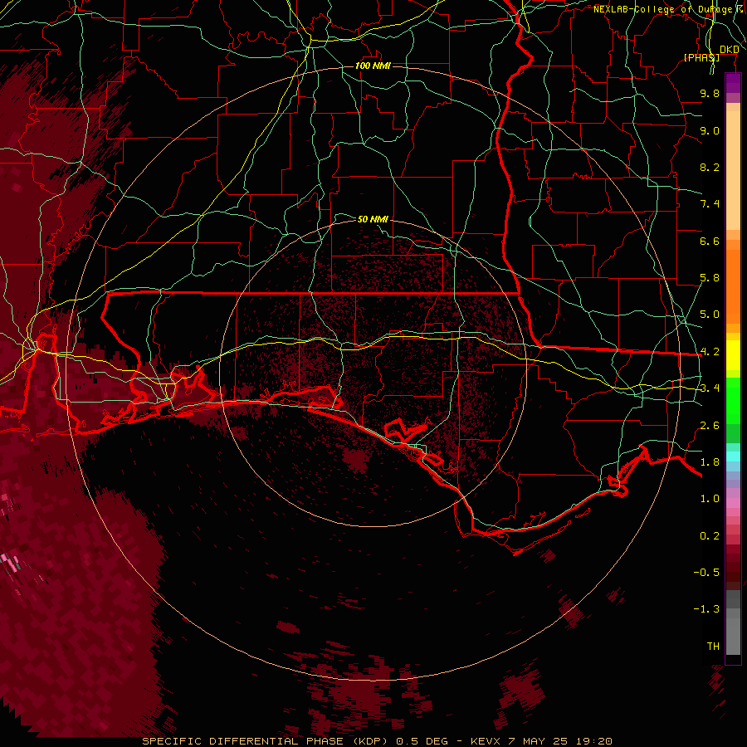The height and width of the screenshot is (747, 747).
Task: Select the -0.5 scale value
Action: (x=706, y=573)
